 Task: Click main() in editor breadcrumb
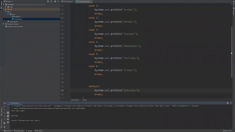[84, 100]
